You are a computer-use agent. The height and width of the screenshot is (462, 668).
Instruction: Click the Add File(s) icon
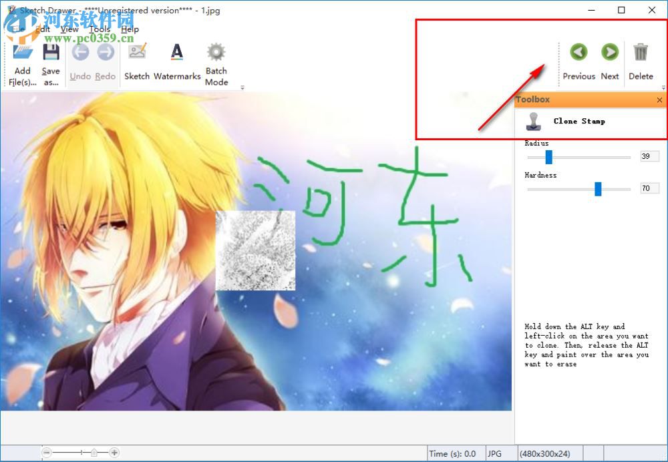22,52
